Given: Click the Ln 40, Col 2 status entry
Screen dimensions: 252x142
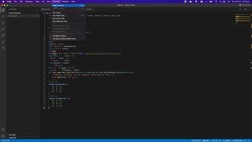Looking at the screenshot, I should (196, 140).
